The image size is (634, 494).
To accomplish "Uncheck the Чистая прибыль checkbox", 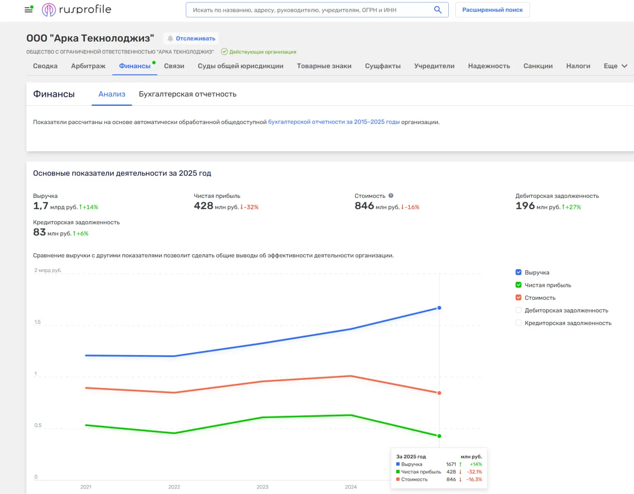I will click(x=519, y=285).
